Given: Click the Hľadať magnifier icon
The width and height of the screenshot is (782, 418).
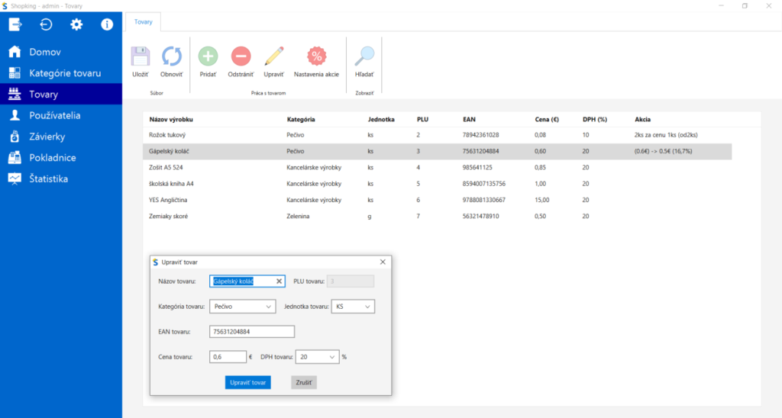Looking at the screenshot, I should pos(364,56).
